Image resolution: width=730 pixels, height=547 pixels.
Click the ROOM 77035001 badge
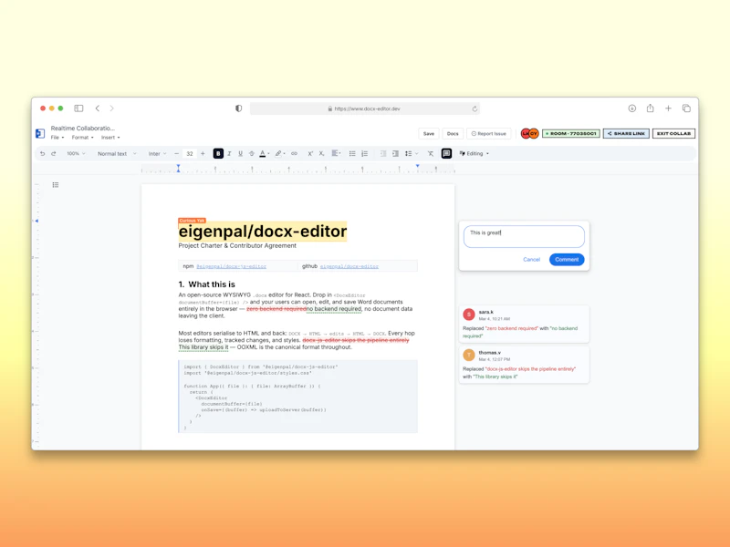[x=571, y=133]
